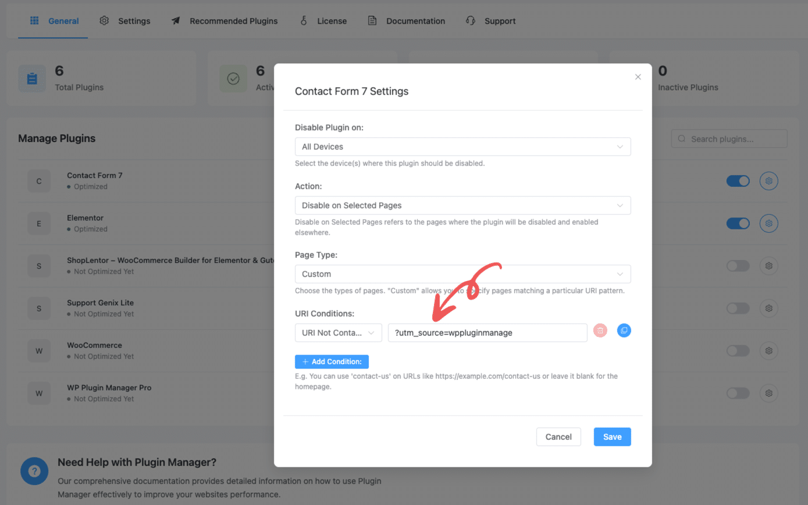Screen dimensions: 808x505
Task: Enable the ShopLentor plugin toggle
Action: point(738,266)
